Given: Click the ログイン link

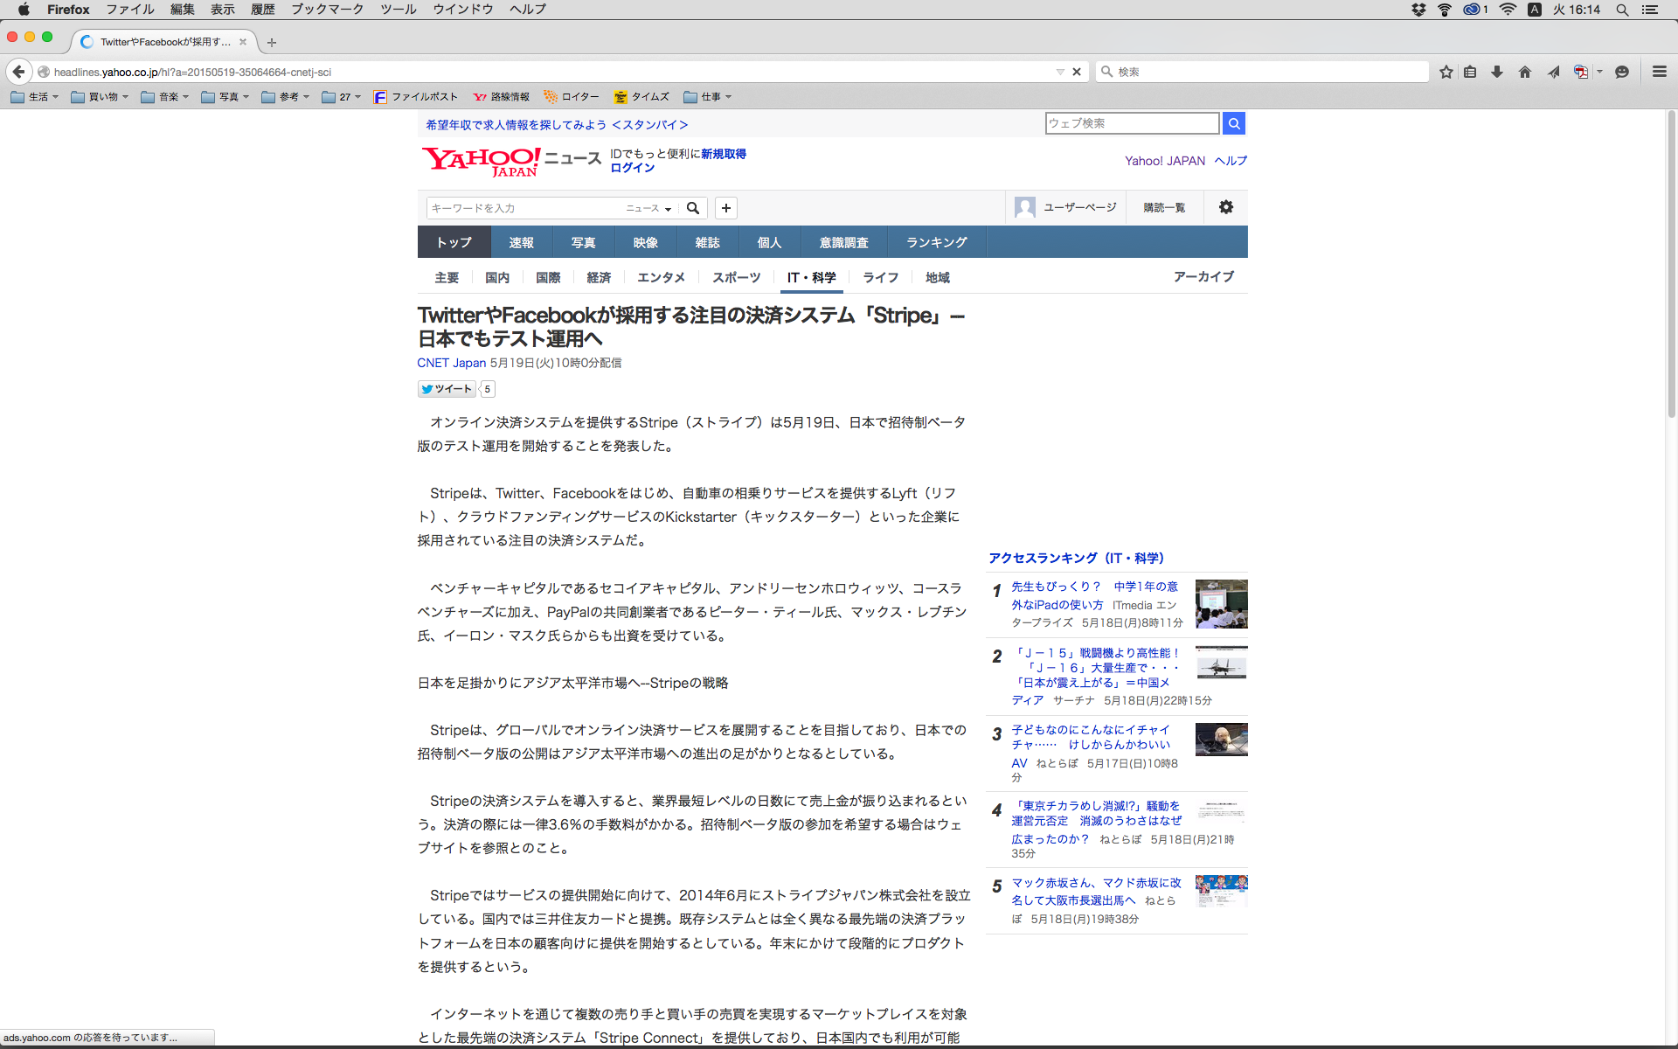Looking at the screenshot, I should tap(632, 168).
